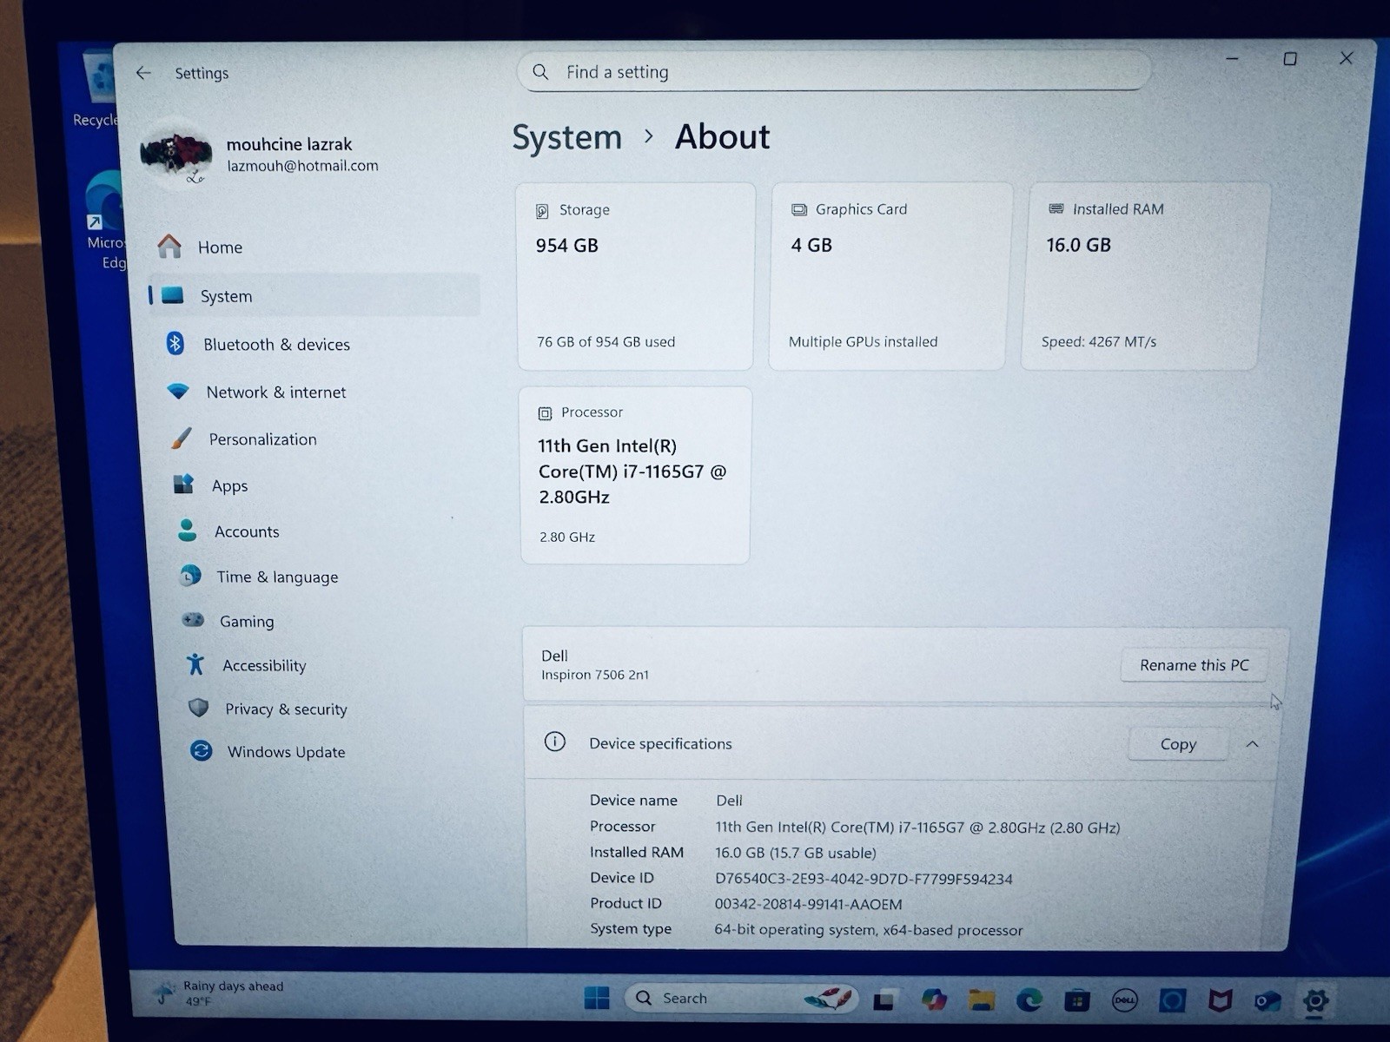Open Microsoft Store from the taskbar
1390x1042 pixels.
click(1077, 1000)
